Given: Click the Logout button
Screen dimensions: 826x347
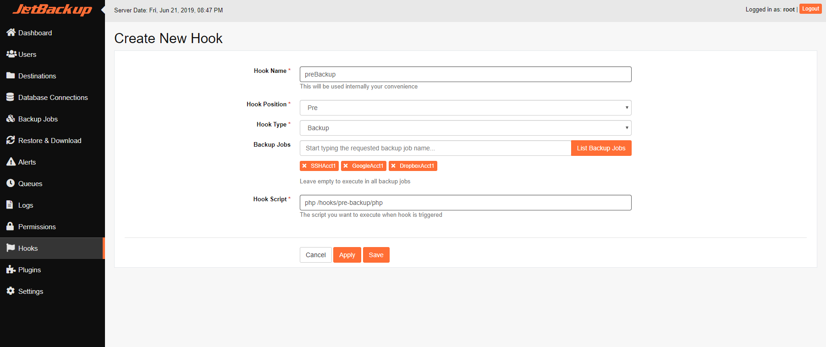Looking at the screenshot, I should pyautogui.click(x=810, y=9).
